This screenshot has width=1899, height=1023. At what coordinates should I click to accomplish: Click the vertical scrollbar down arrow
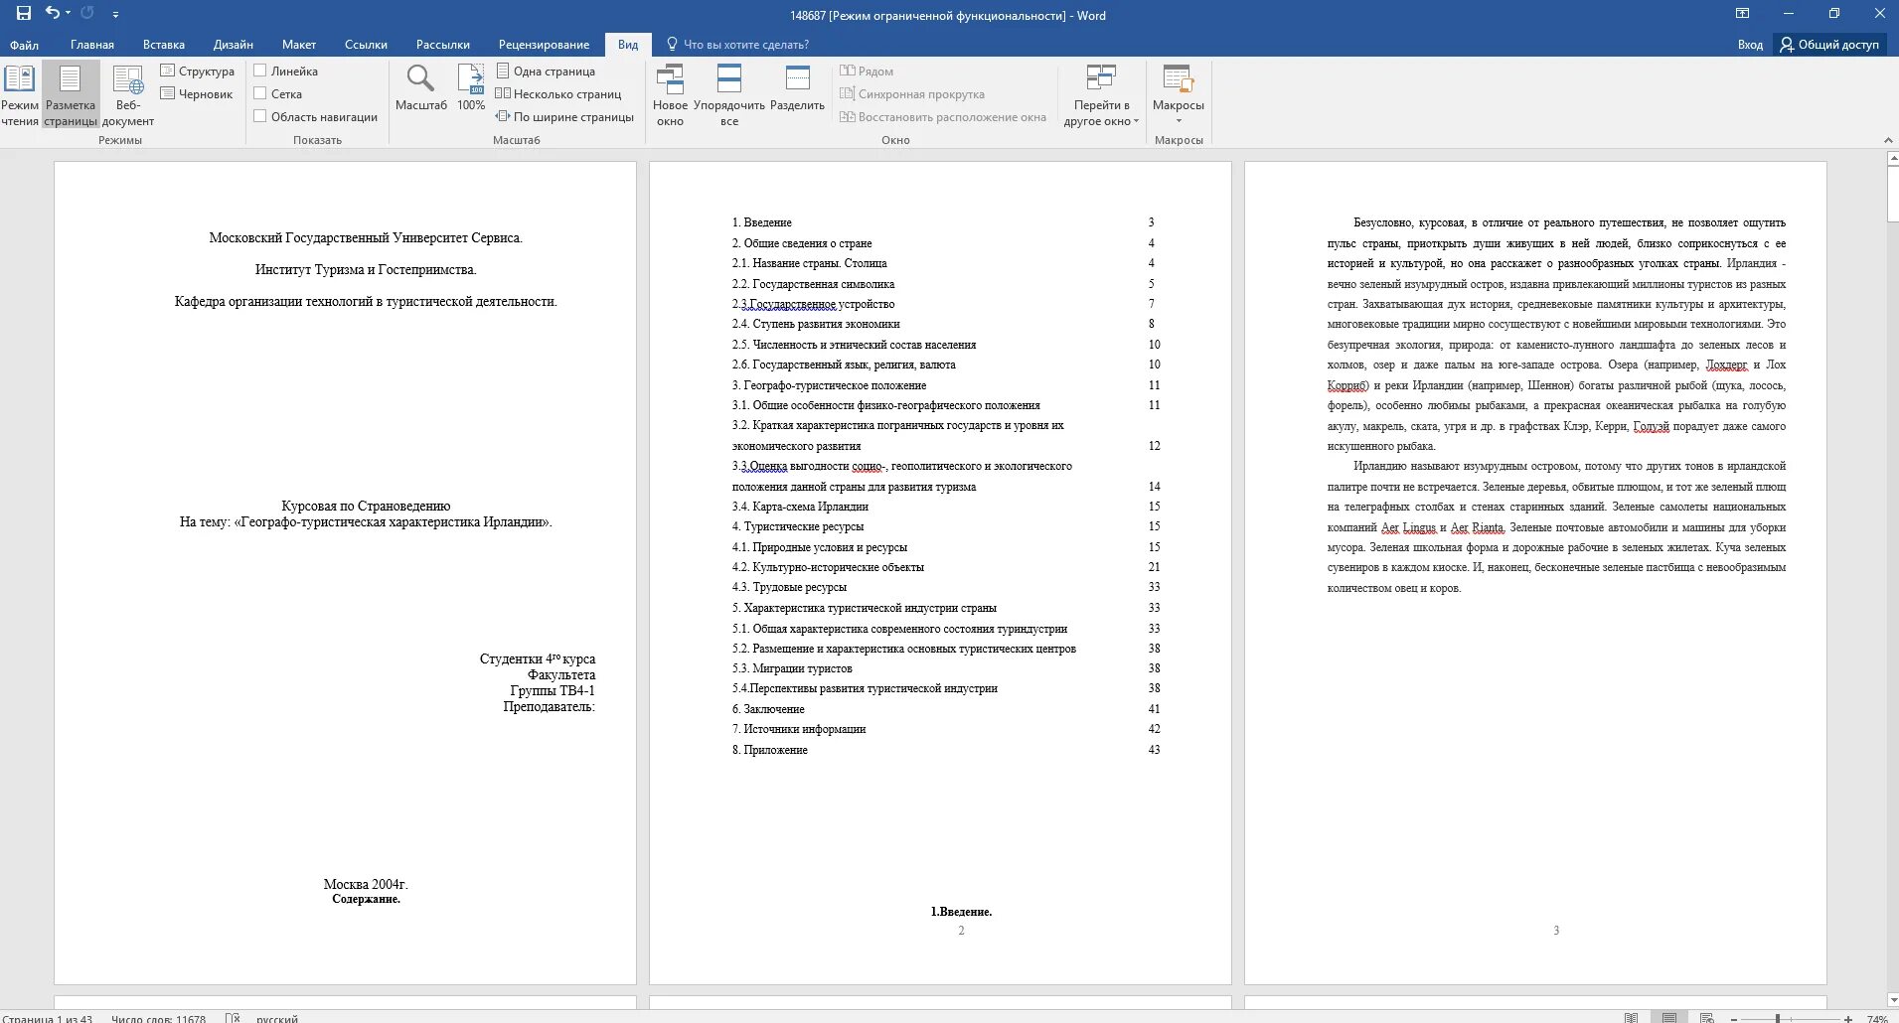pyautogui.click(x=1892, y=1000)
